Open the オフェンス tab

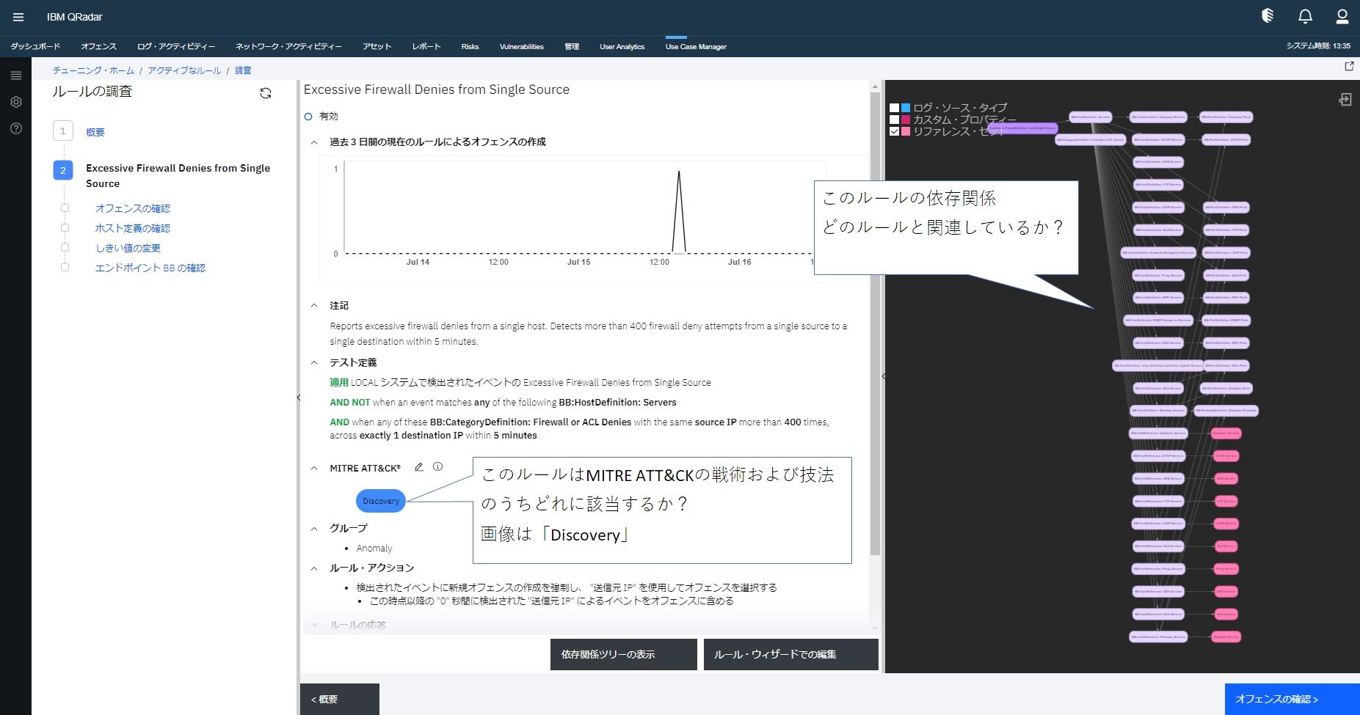98,46
